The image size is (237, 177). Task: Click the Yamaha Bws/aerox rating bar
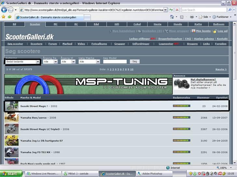(x=181, y=117)
